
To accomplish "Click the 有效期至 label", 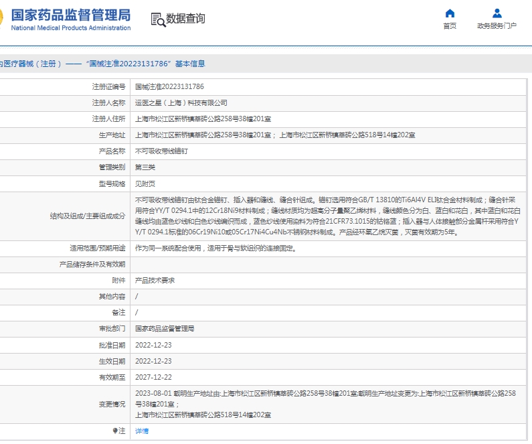I will pyautogui.click(x=112, y=377).
